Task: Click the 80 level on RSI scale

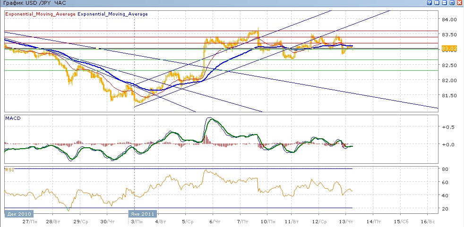Action: pyautogui.click(x=445, y=168)
